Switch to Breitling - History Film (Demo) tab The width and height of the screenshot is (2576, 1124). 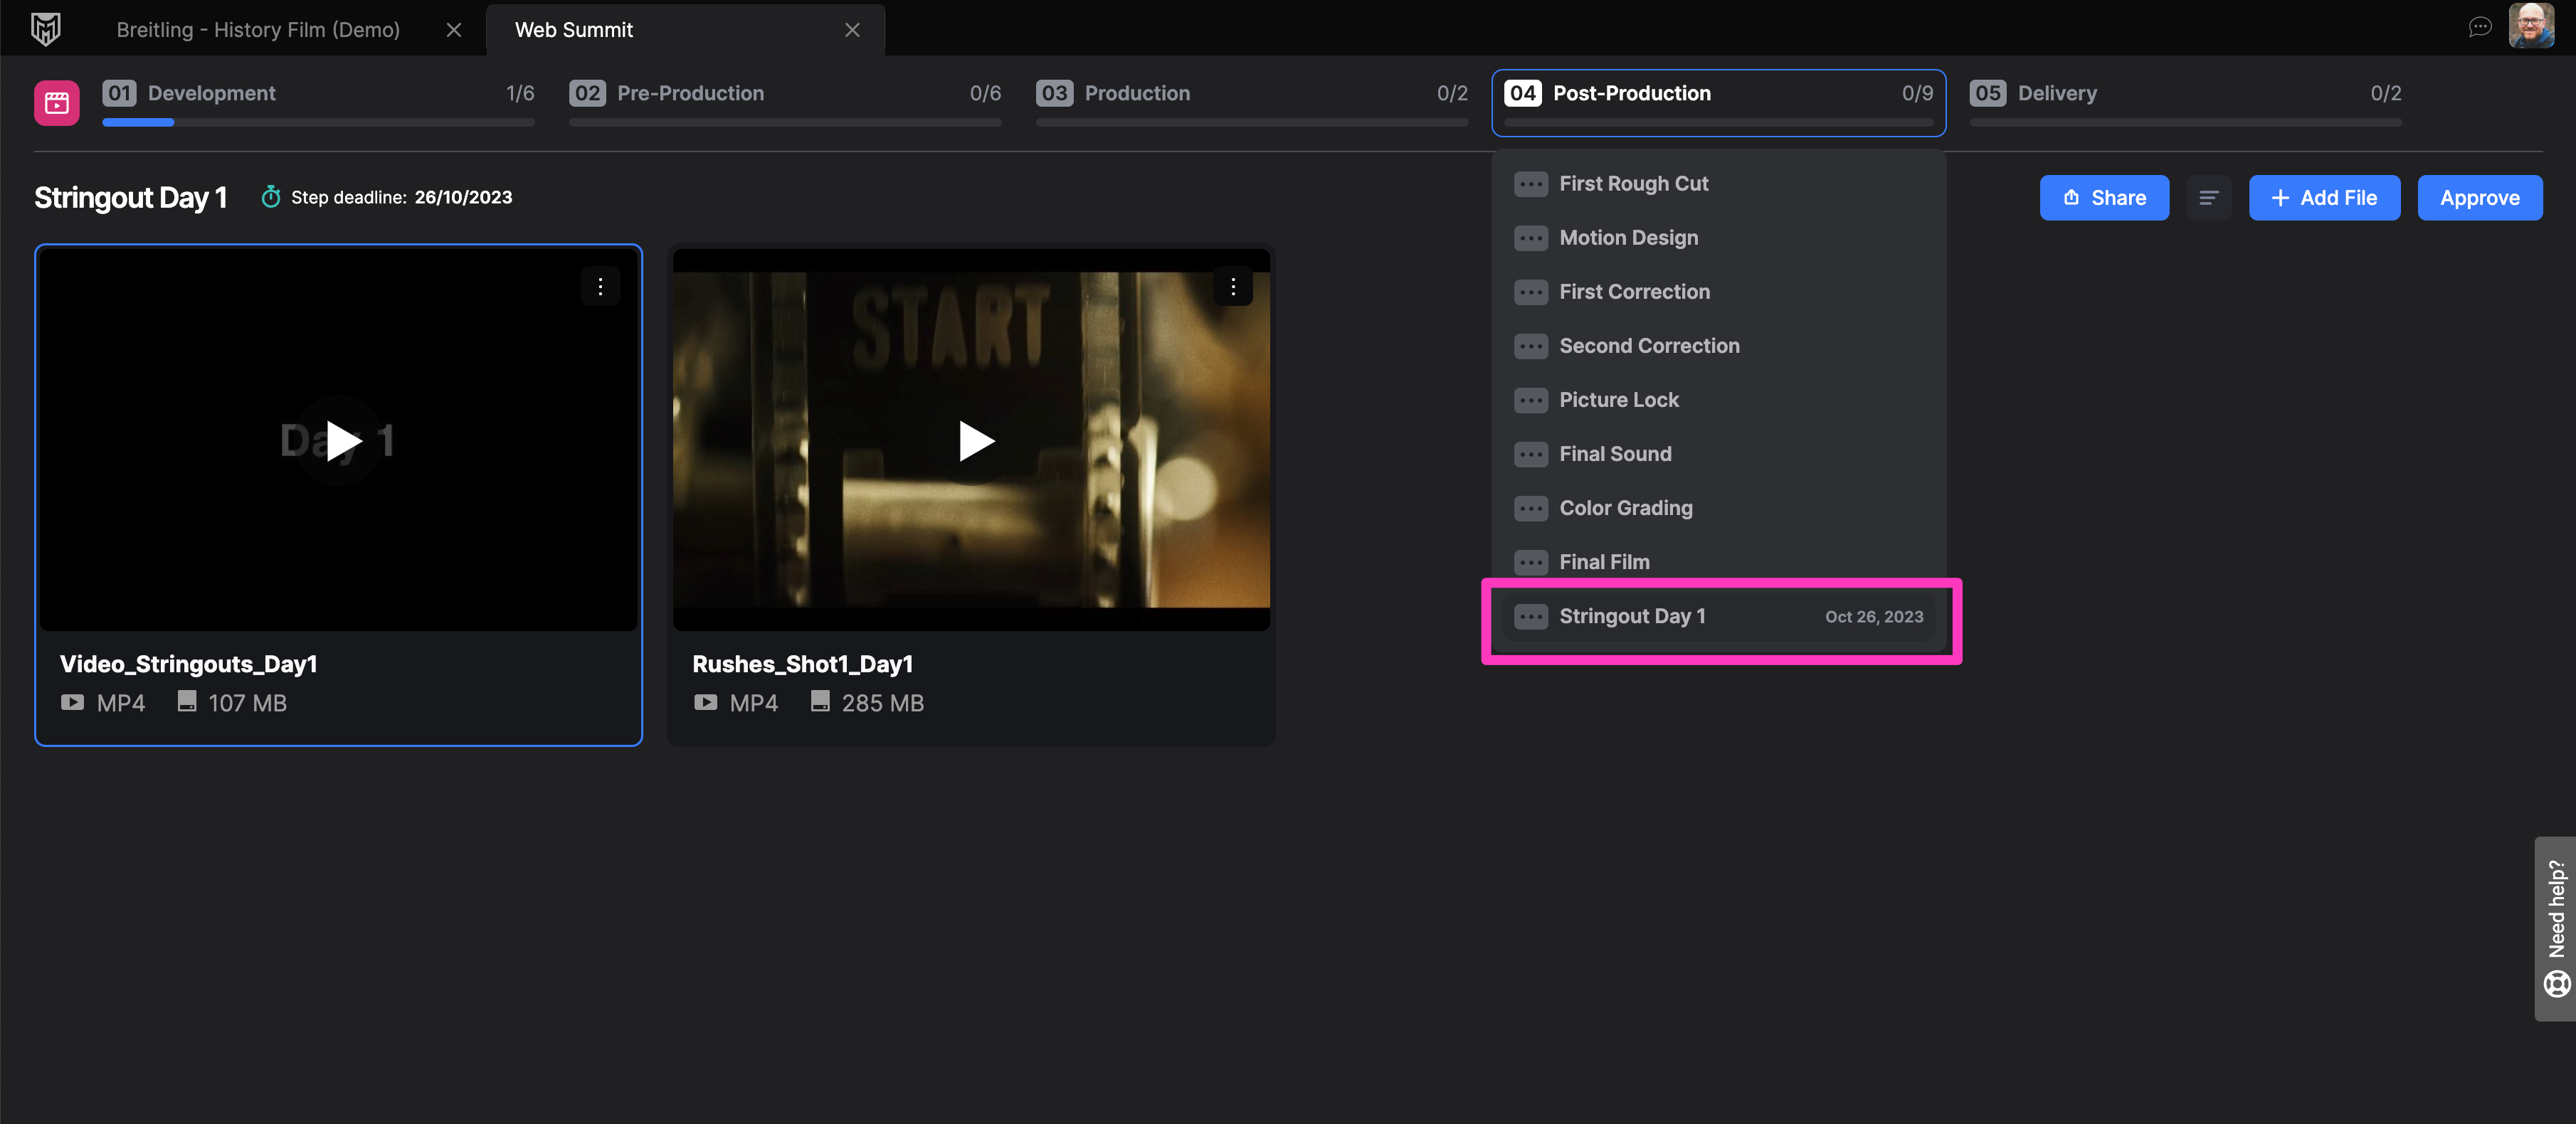258,30
